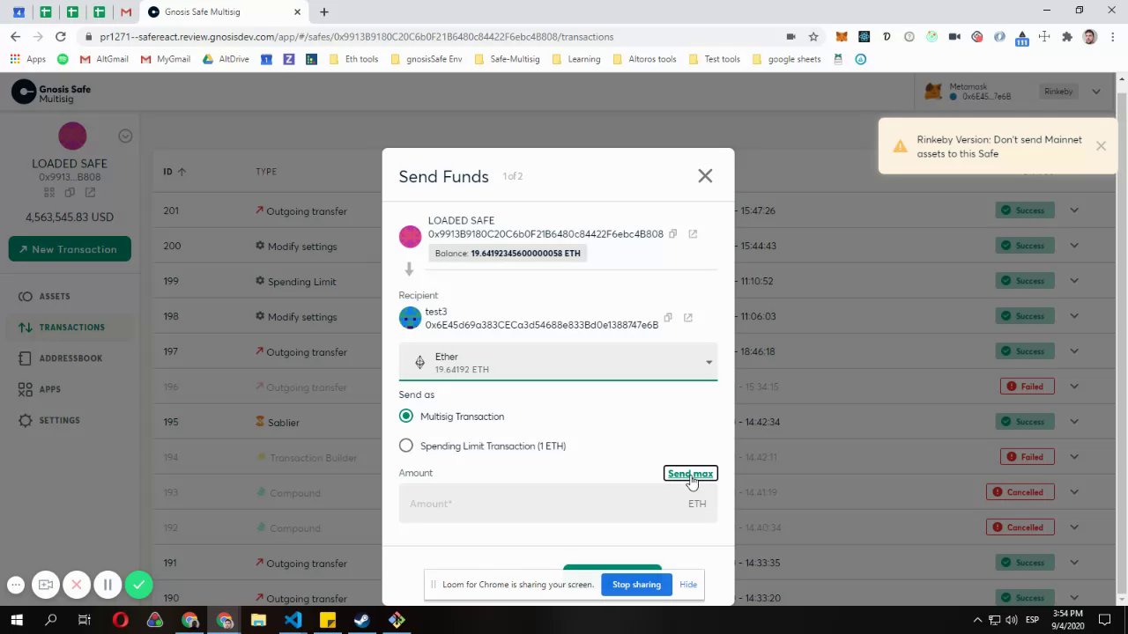Click the Loom camera toggle icon
This screenshot has width=1128, height=634.
[46, 585]
